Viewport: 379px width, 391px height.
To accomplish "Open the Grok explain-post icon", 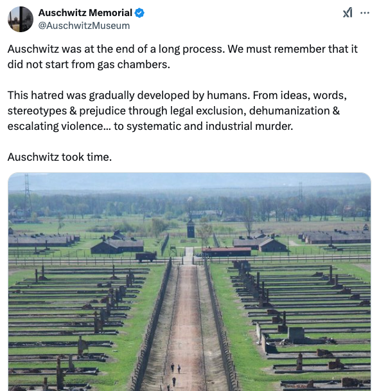I will click(x=348, y=12).
